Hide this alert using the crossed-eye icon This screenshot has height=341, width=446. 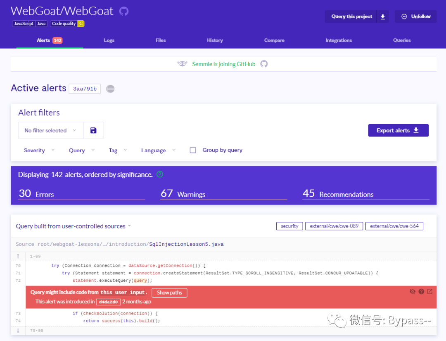[x=413, y=291]
